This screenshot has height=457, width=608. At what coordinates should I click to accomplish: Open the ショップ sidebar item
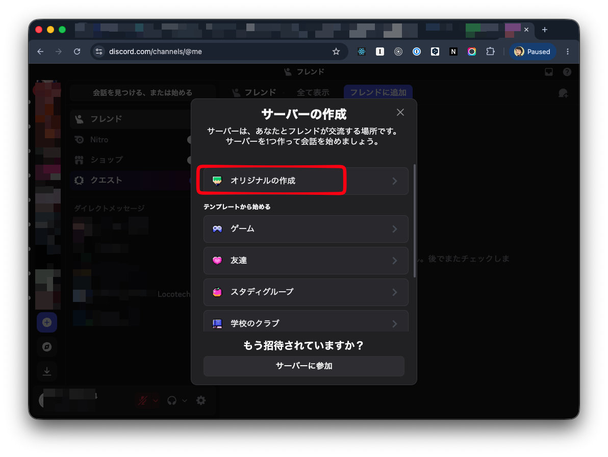131,160
